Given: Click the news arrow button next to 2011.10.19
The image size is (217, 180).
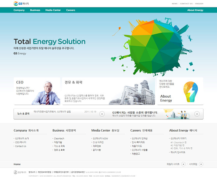Looking at the screenshot, I should 102,114.
